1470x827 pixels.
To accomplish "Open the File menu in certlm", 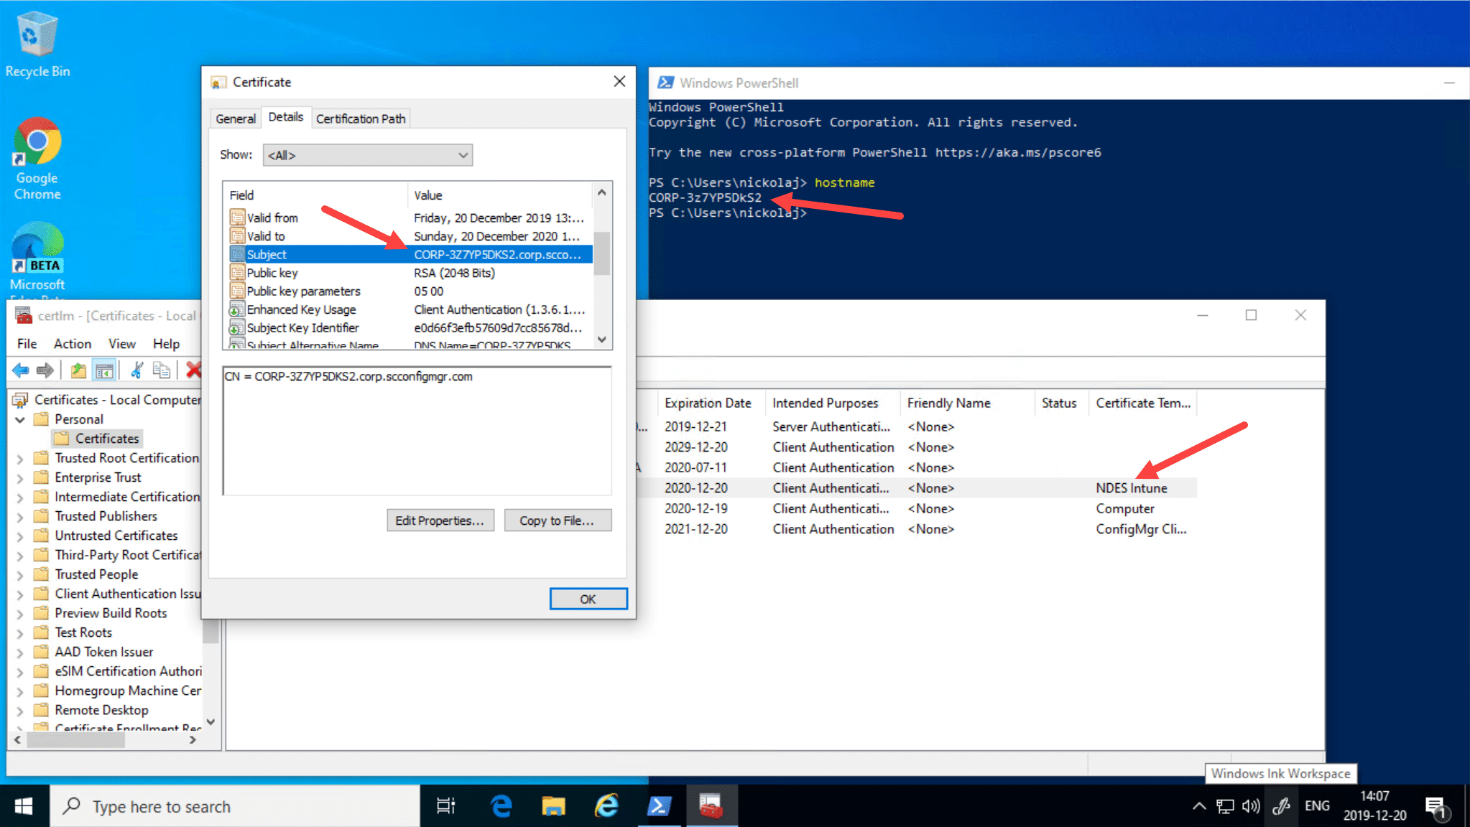I will [x=27, y=344].
